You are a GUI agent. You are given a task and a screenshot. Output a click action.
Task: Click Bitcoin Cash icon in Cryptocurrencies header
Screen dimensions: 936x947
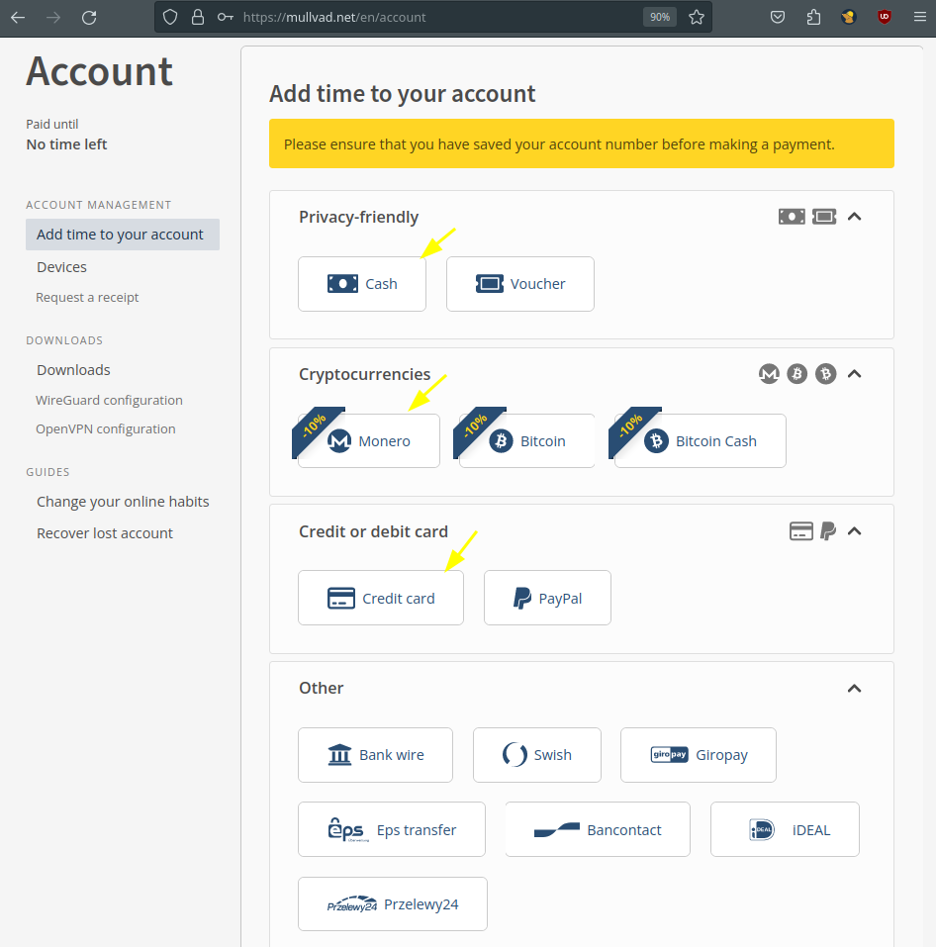coord(825,374)
